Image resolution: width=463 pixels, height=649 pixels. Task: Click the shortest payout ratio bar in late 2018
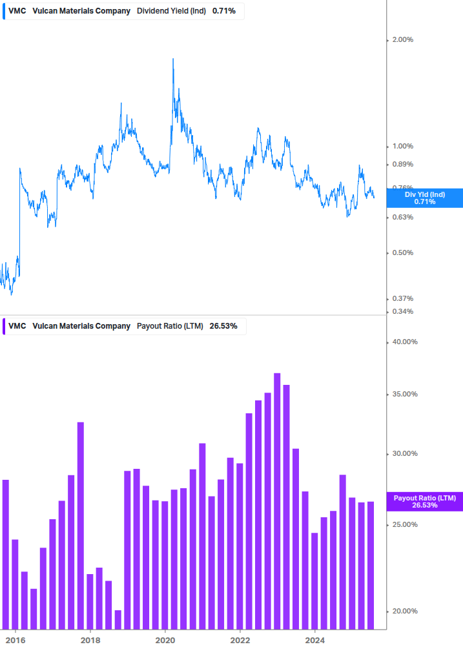[x=118, y=620]
